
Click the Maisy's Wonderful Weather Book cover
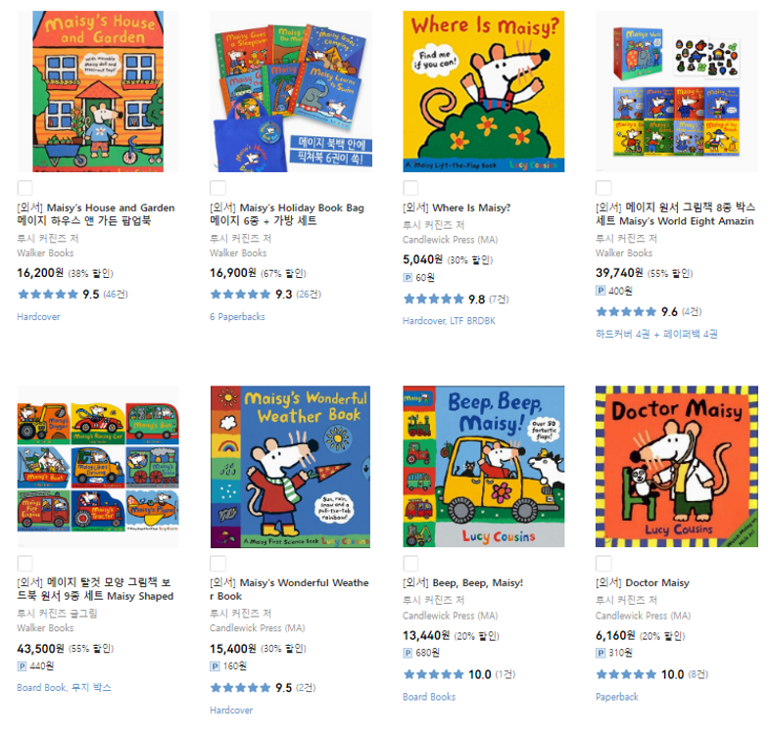(x=290, y=467)
